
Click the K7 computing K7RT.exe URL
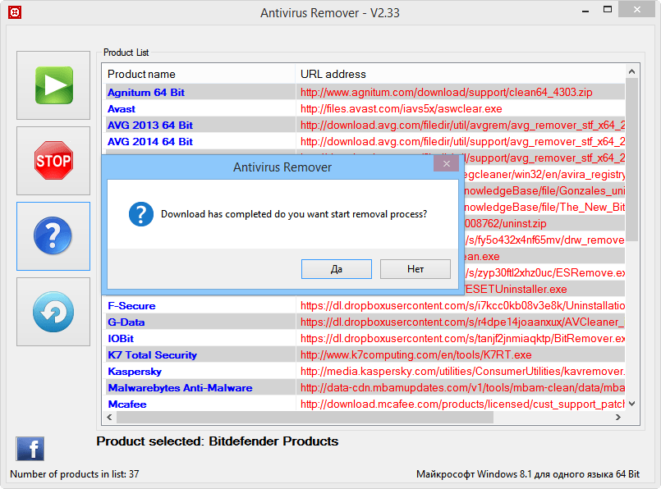click(x=415, y=355)
